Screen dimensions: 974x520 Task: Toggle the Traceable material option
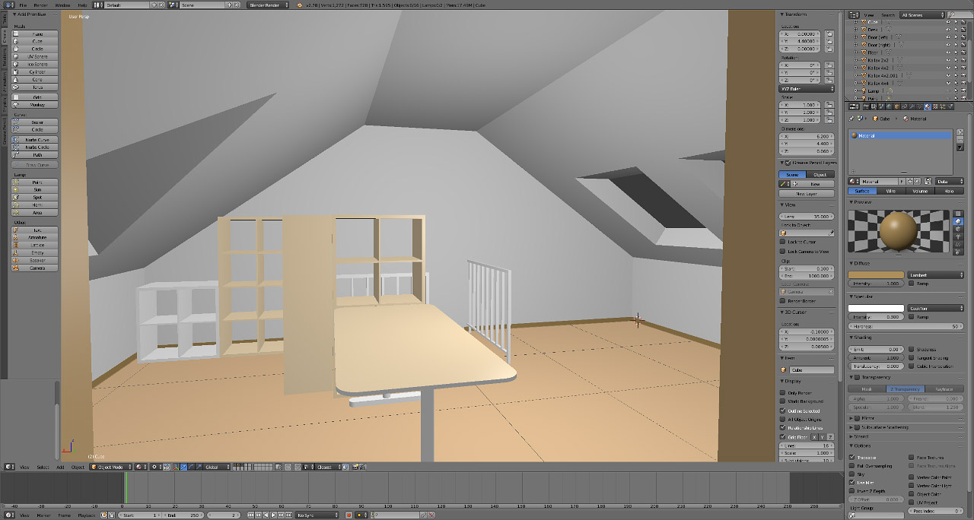pyautogui.click(x=851, y=458)
